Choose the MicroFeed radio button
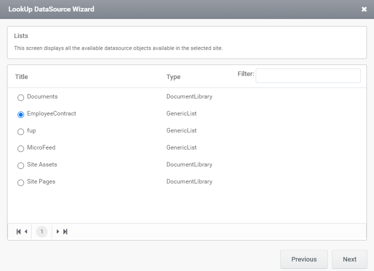The width and height of the screenshot is (374, 271). [21, 148]
